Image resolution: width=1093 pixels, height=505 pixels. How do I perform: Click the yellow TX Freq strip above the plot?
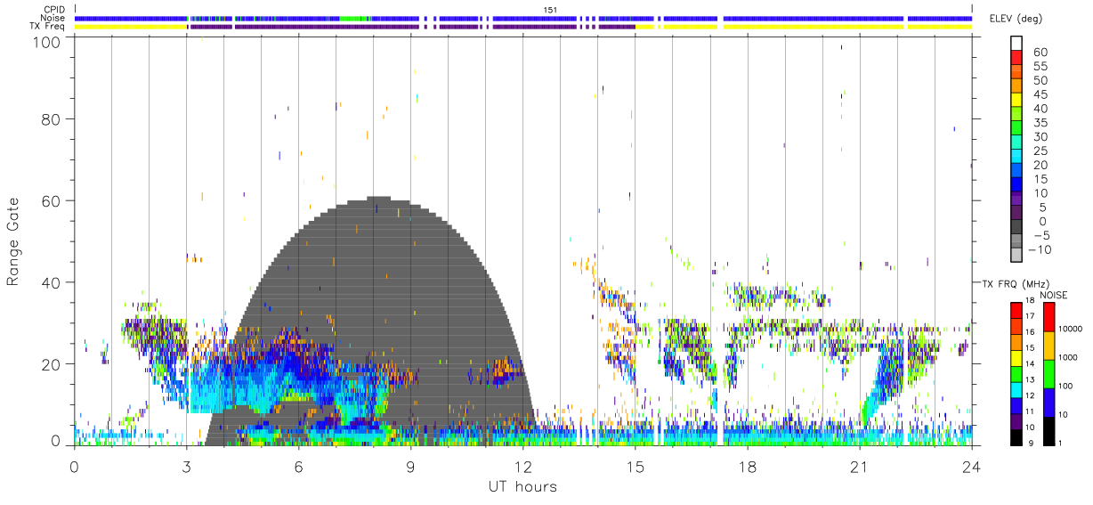[132, 26]
